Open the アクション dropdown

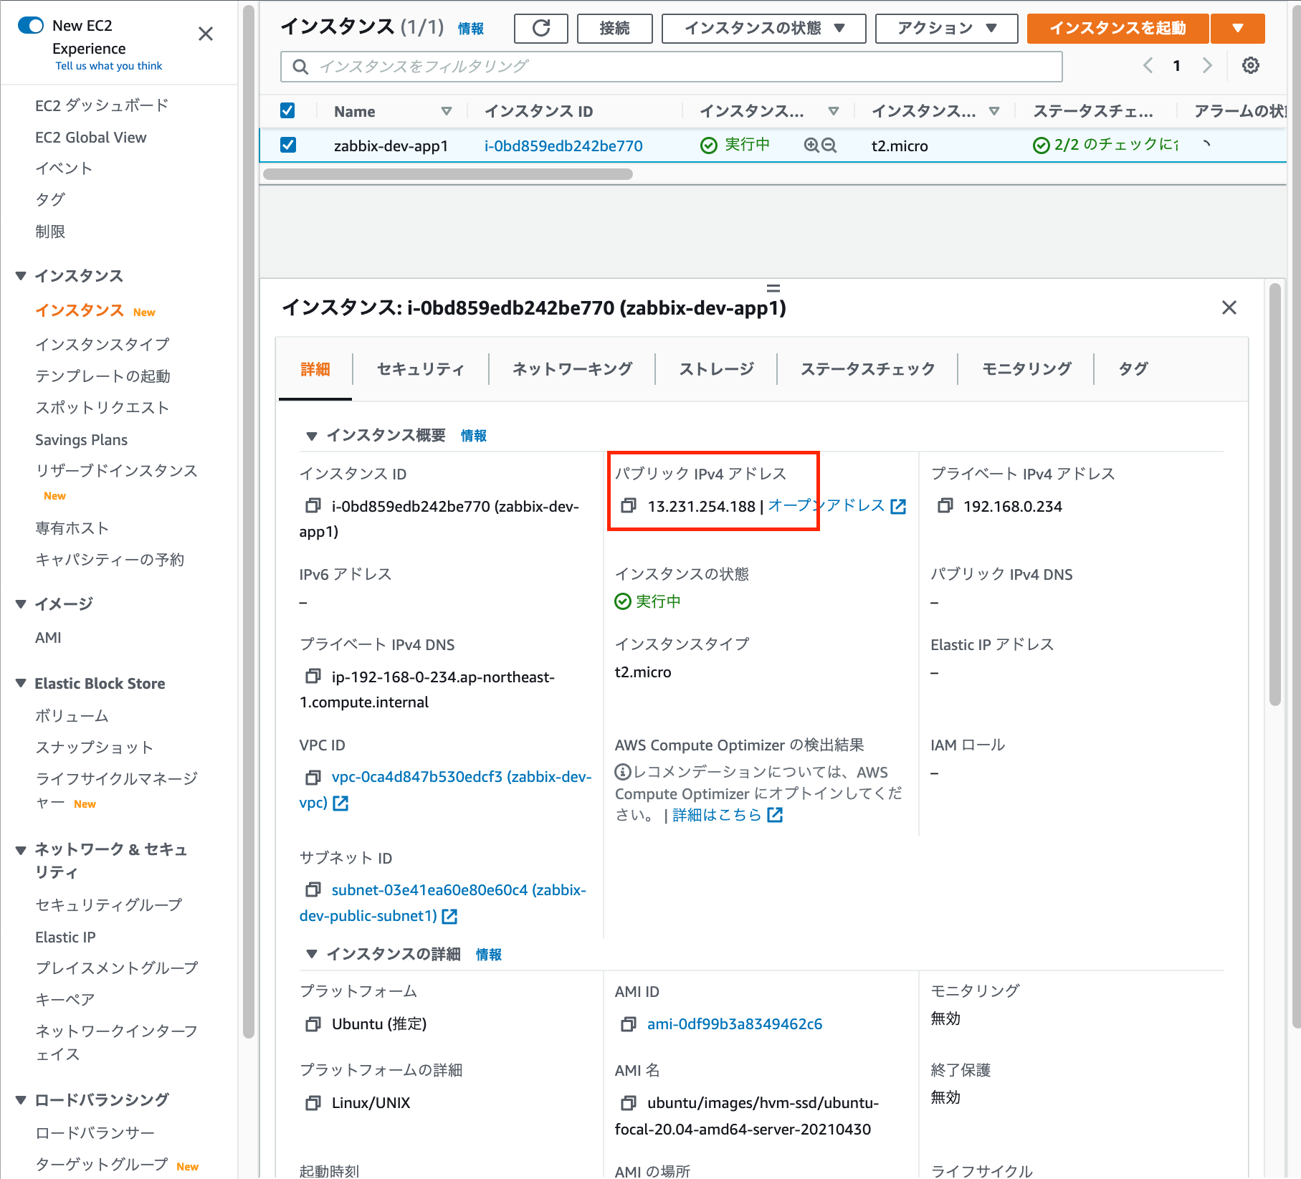pyautogui.click(x=945, y=29)
